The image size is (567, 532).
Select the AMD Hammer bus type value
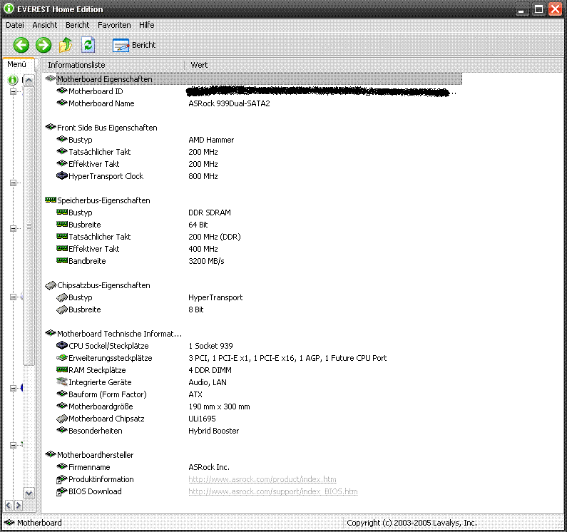point(211,140)
